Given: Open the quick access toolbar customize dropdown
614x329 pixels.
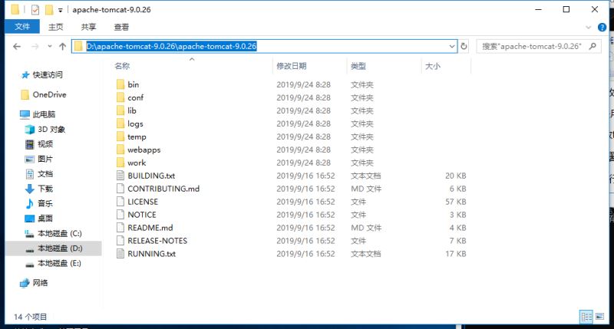Looking at the screenshot, I should pyautogui.click(x=61, y=10).
